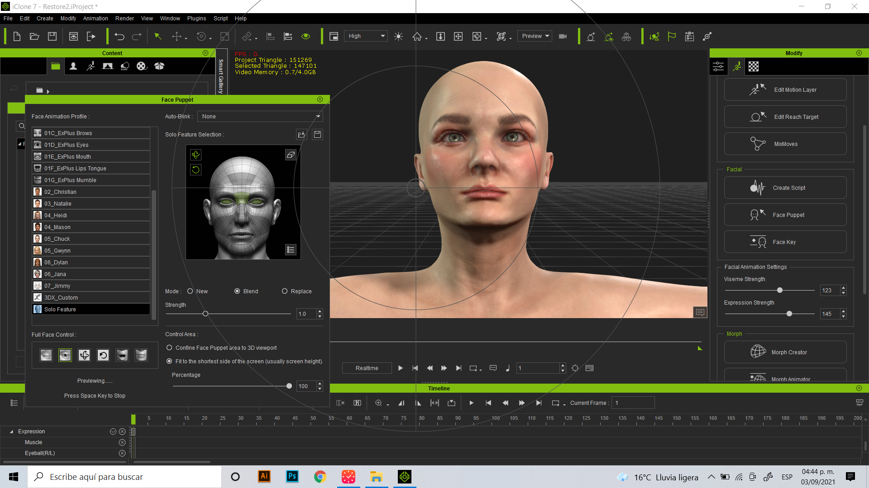Click the list icon on face dummy
This screenshot has width=869, height=488.
[291, 249]
